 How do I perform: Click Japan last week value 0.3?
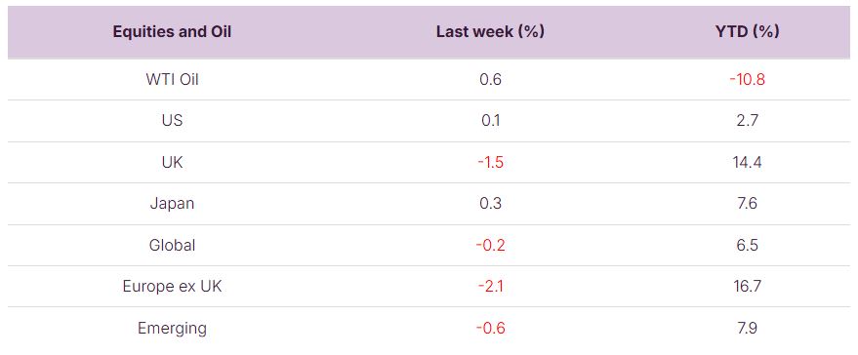[x=490, y=204]
